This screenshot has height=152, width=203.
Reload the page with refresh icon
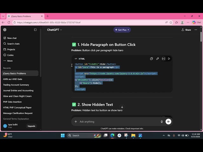point(9,22)
